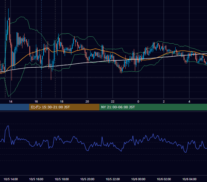
Task: Click the 10/5 16:00 date label
Action: click(36, 179)
